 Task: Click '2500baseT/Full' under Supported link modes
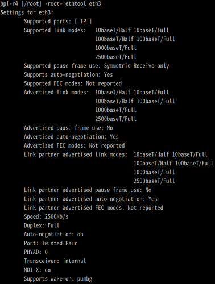click(x=115, y=57)
